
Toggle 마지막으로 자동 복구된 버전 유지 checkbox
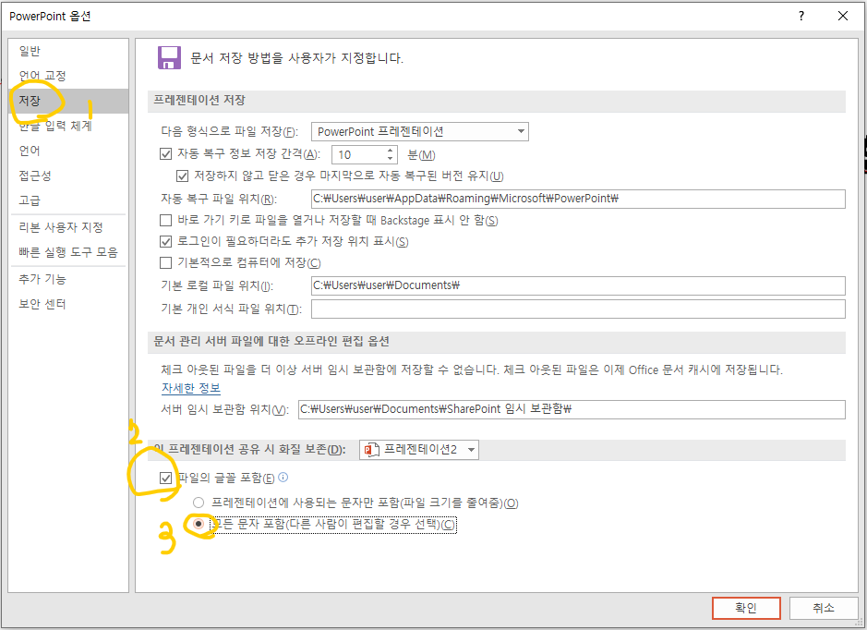182,176
